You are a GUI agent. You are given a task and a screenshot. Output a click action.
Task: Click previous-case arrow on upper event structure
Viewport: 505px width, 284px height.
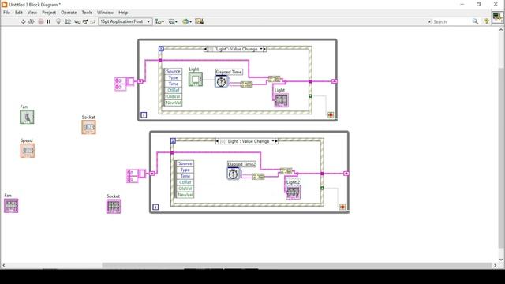(x=205, y=49)
